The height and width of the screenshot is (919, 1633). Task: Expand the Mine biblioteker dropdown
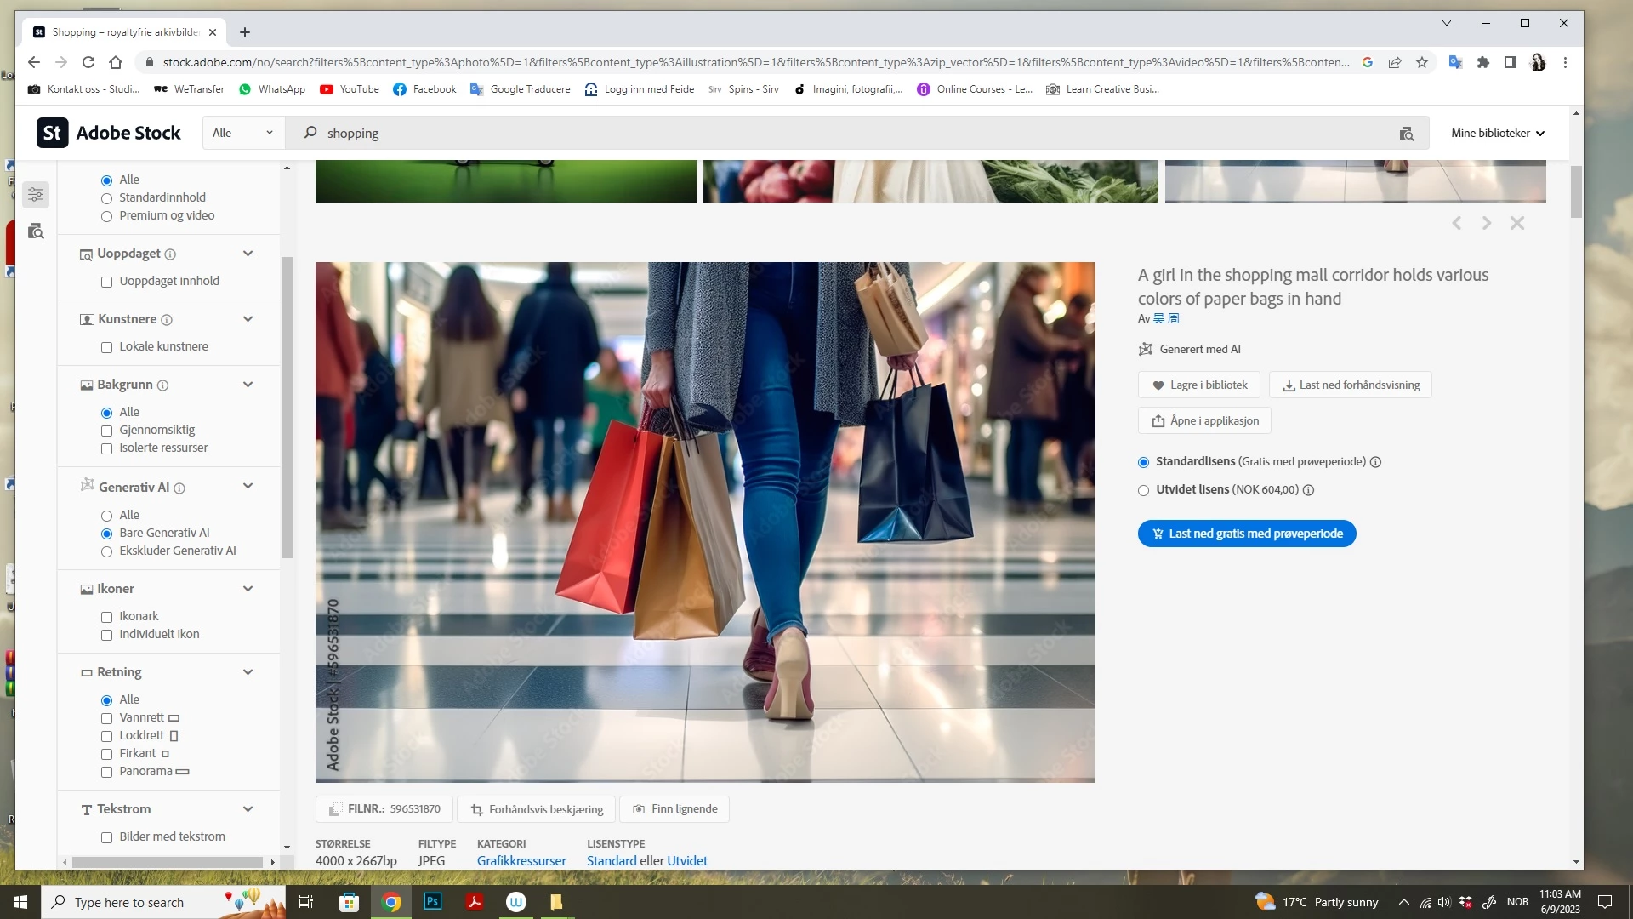[1497, 133]
